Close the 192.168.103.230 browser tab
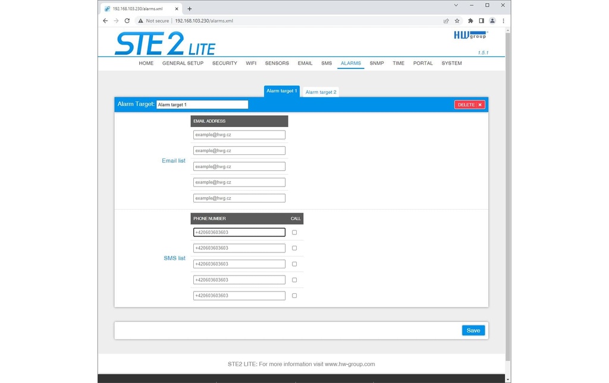Viewport: 609px width, 383px height. tap(177, 8)
